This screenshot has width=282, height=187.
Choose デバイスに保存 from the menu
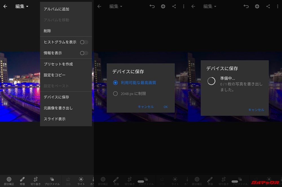(x=56, y=97)
